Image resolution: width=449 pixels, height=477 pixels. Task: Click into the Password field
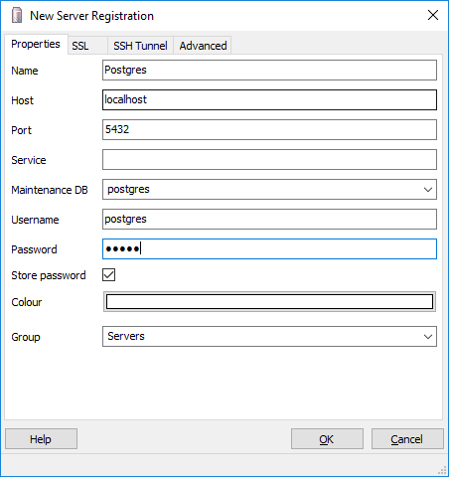(x=269, y=248)
